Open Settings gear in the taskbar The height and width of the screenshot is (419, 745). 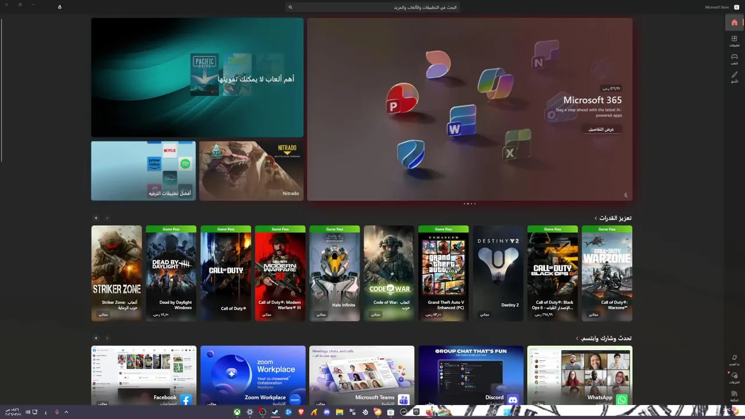[250, 412]
